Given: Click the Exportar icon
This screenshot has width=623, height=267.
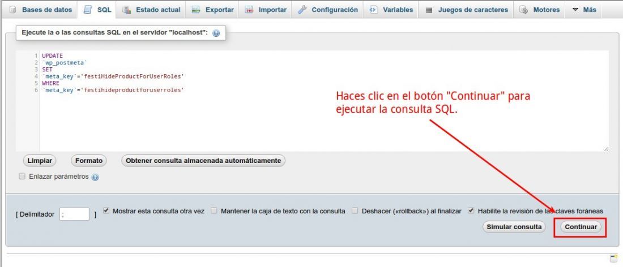Looking at the screenshot, I should coord(196,10).
